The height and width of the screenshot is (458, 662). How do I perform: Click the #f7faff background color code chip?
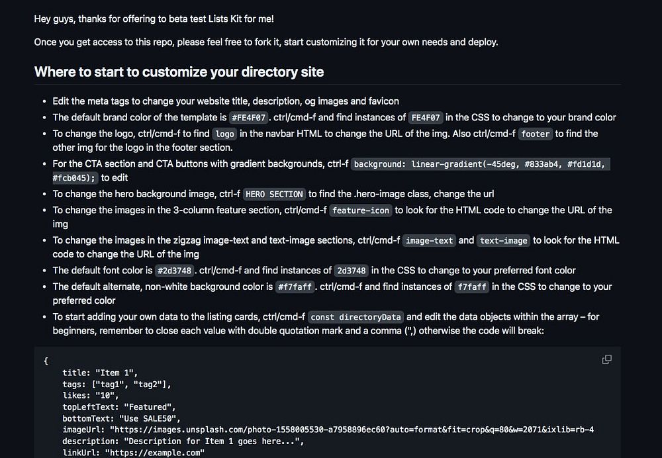click(295, 287)
